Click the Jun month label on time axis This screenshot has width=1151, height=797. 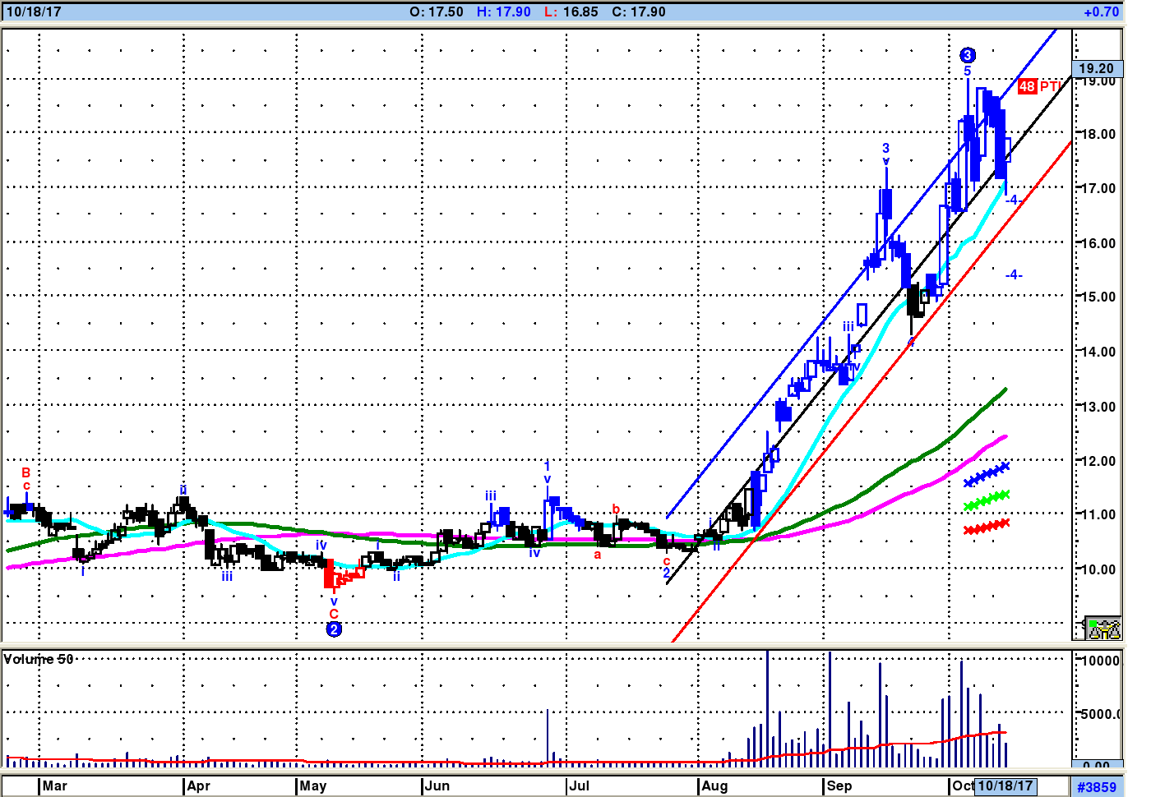pyautogui.click(x=437, y=785)
